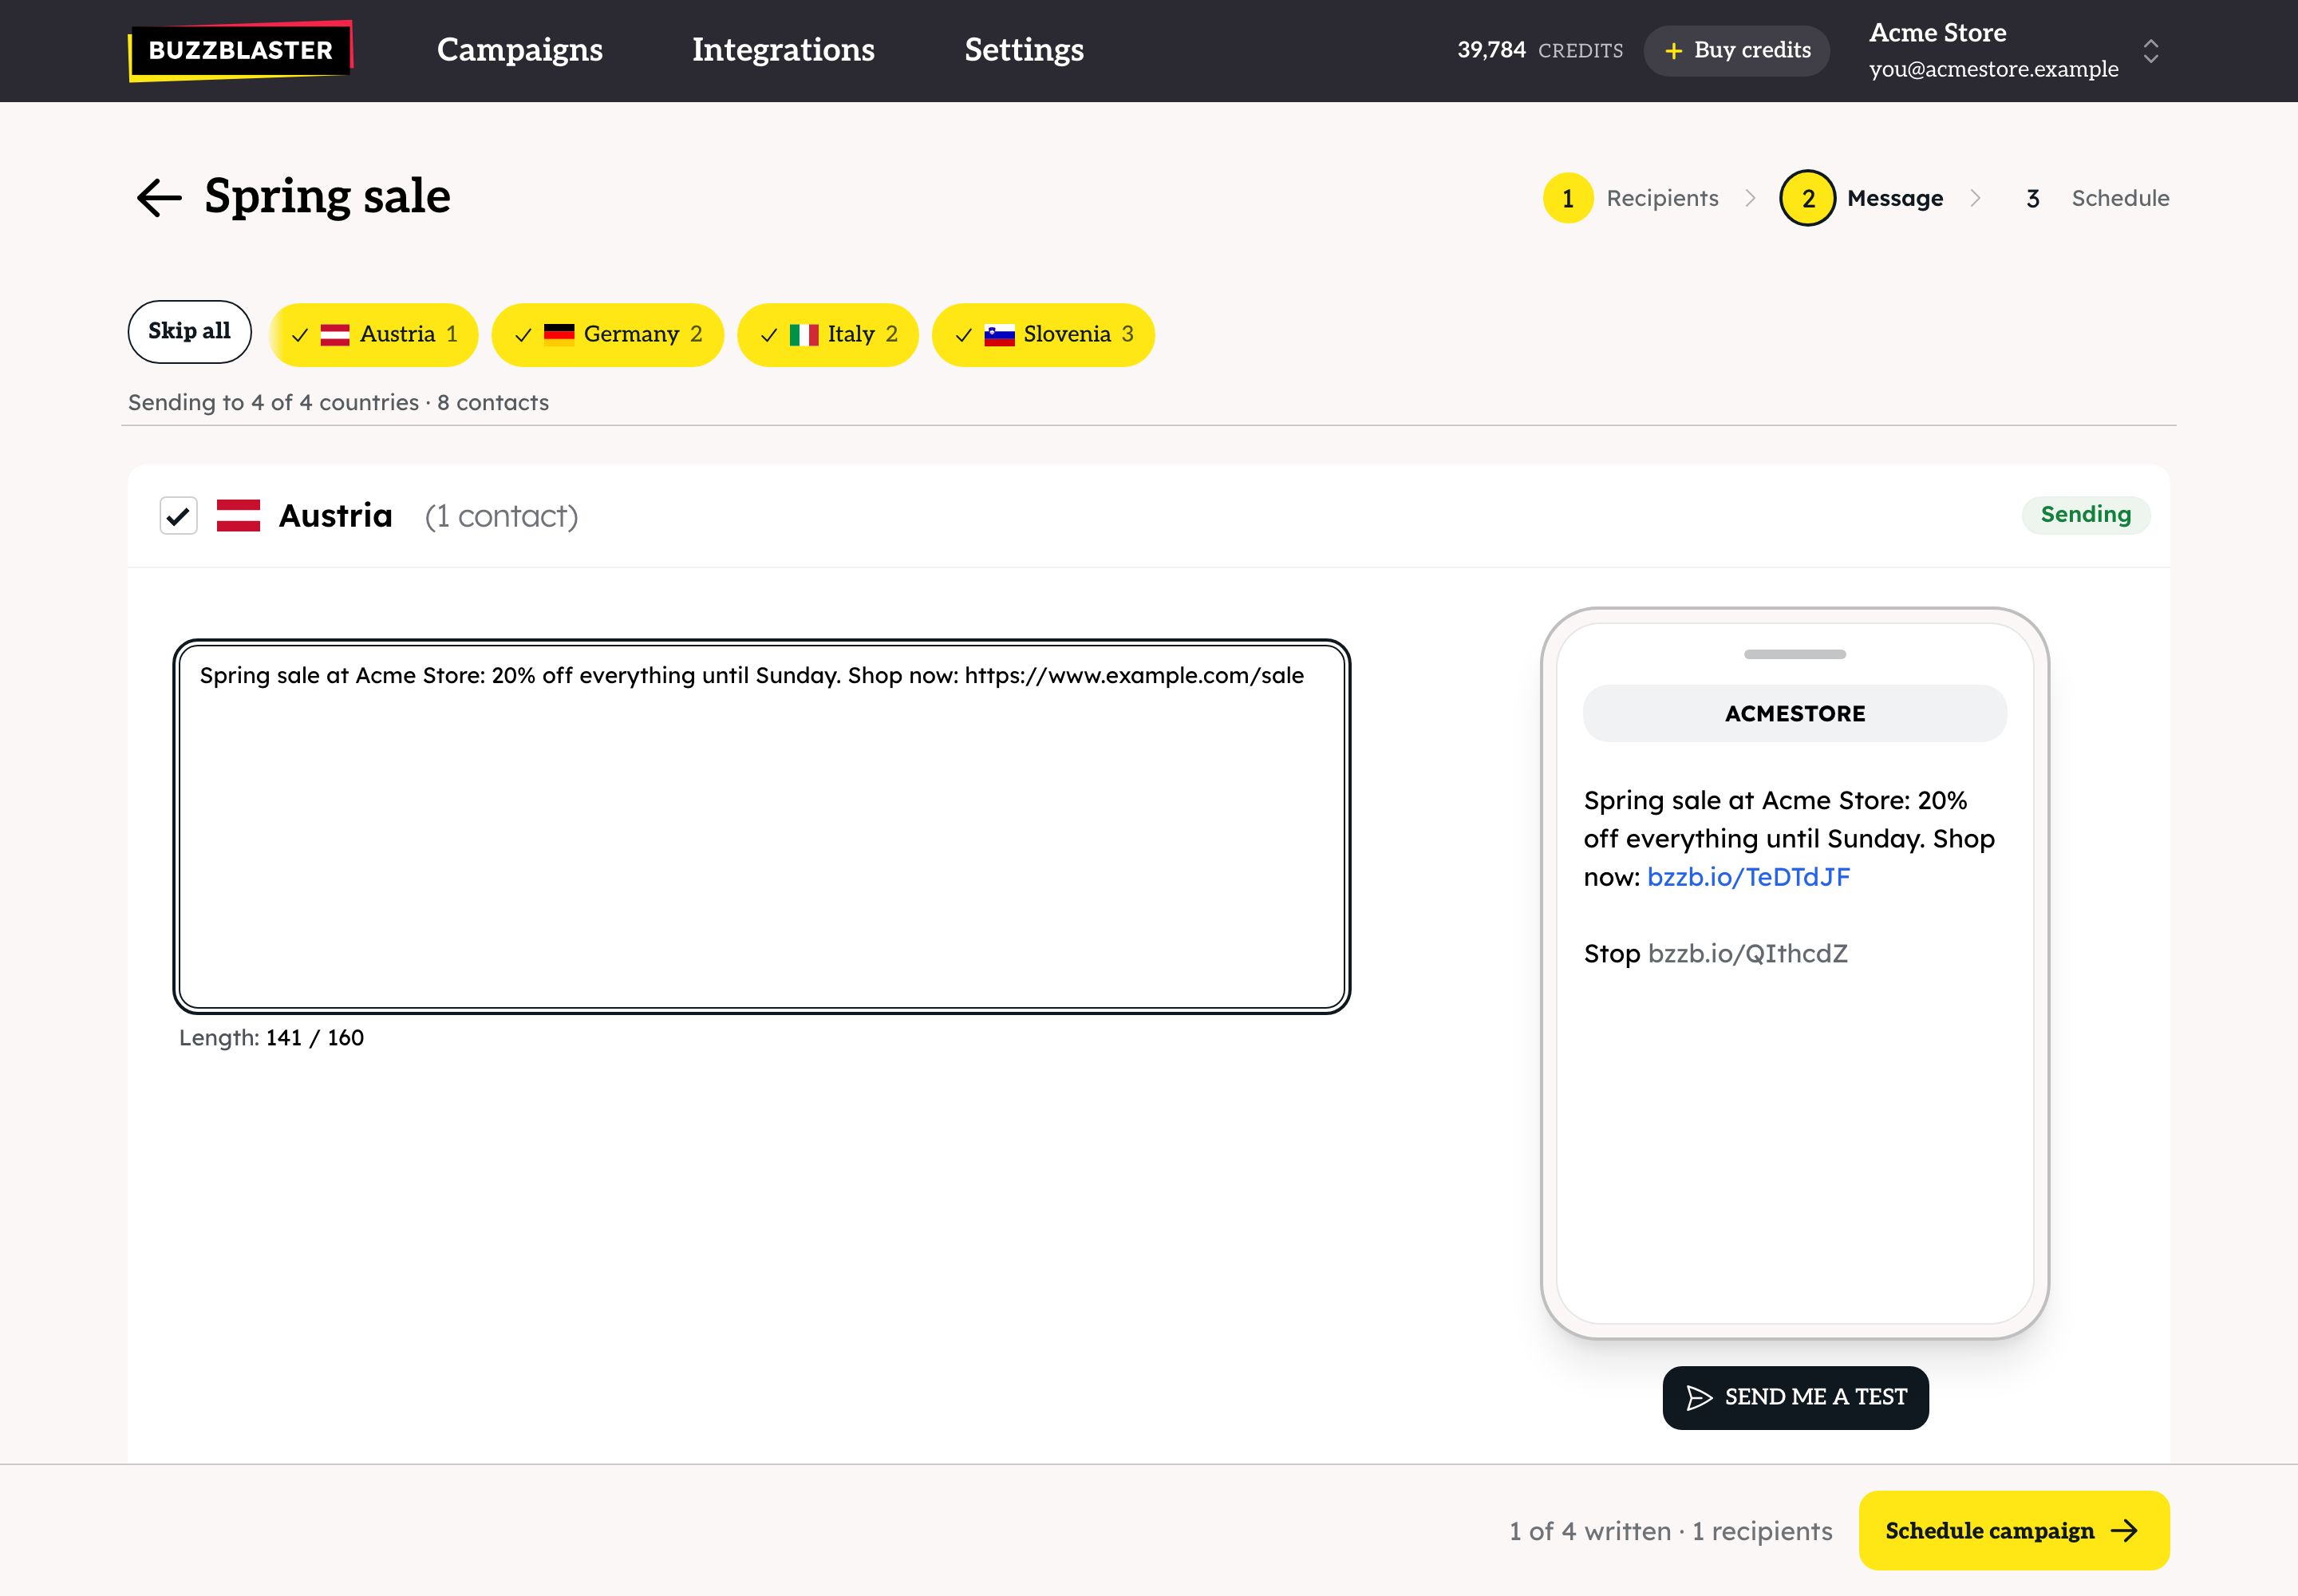Screen dimensions: 2298x1596
Task: Open the Settings menu
Action: point(1024,50)
